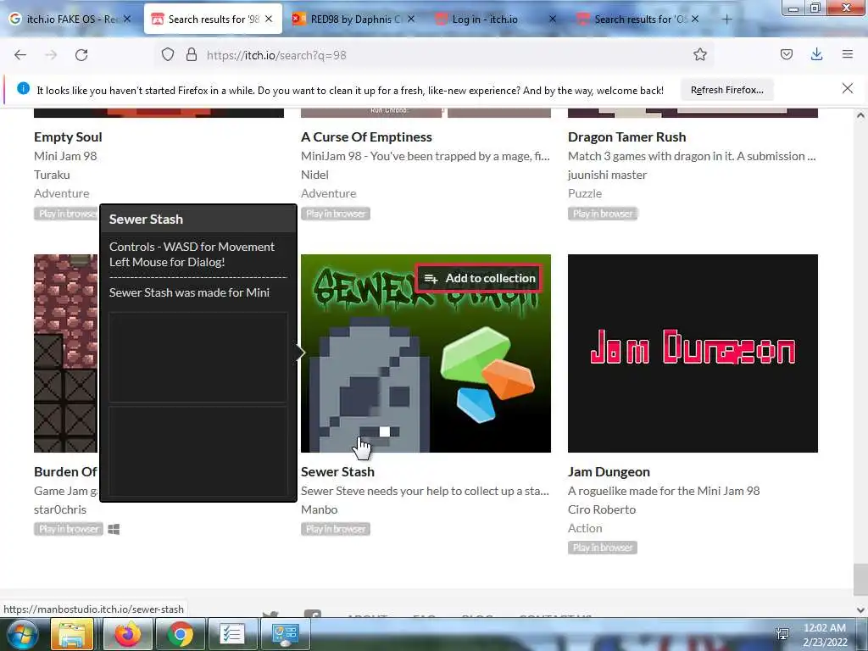Image resolution: width=868 pixels, height=651 pixels.
Task: Close the RED98 by Daphnis tab
Action: (x=411, y=19)
